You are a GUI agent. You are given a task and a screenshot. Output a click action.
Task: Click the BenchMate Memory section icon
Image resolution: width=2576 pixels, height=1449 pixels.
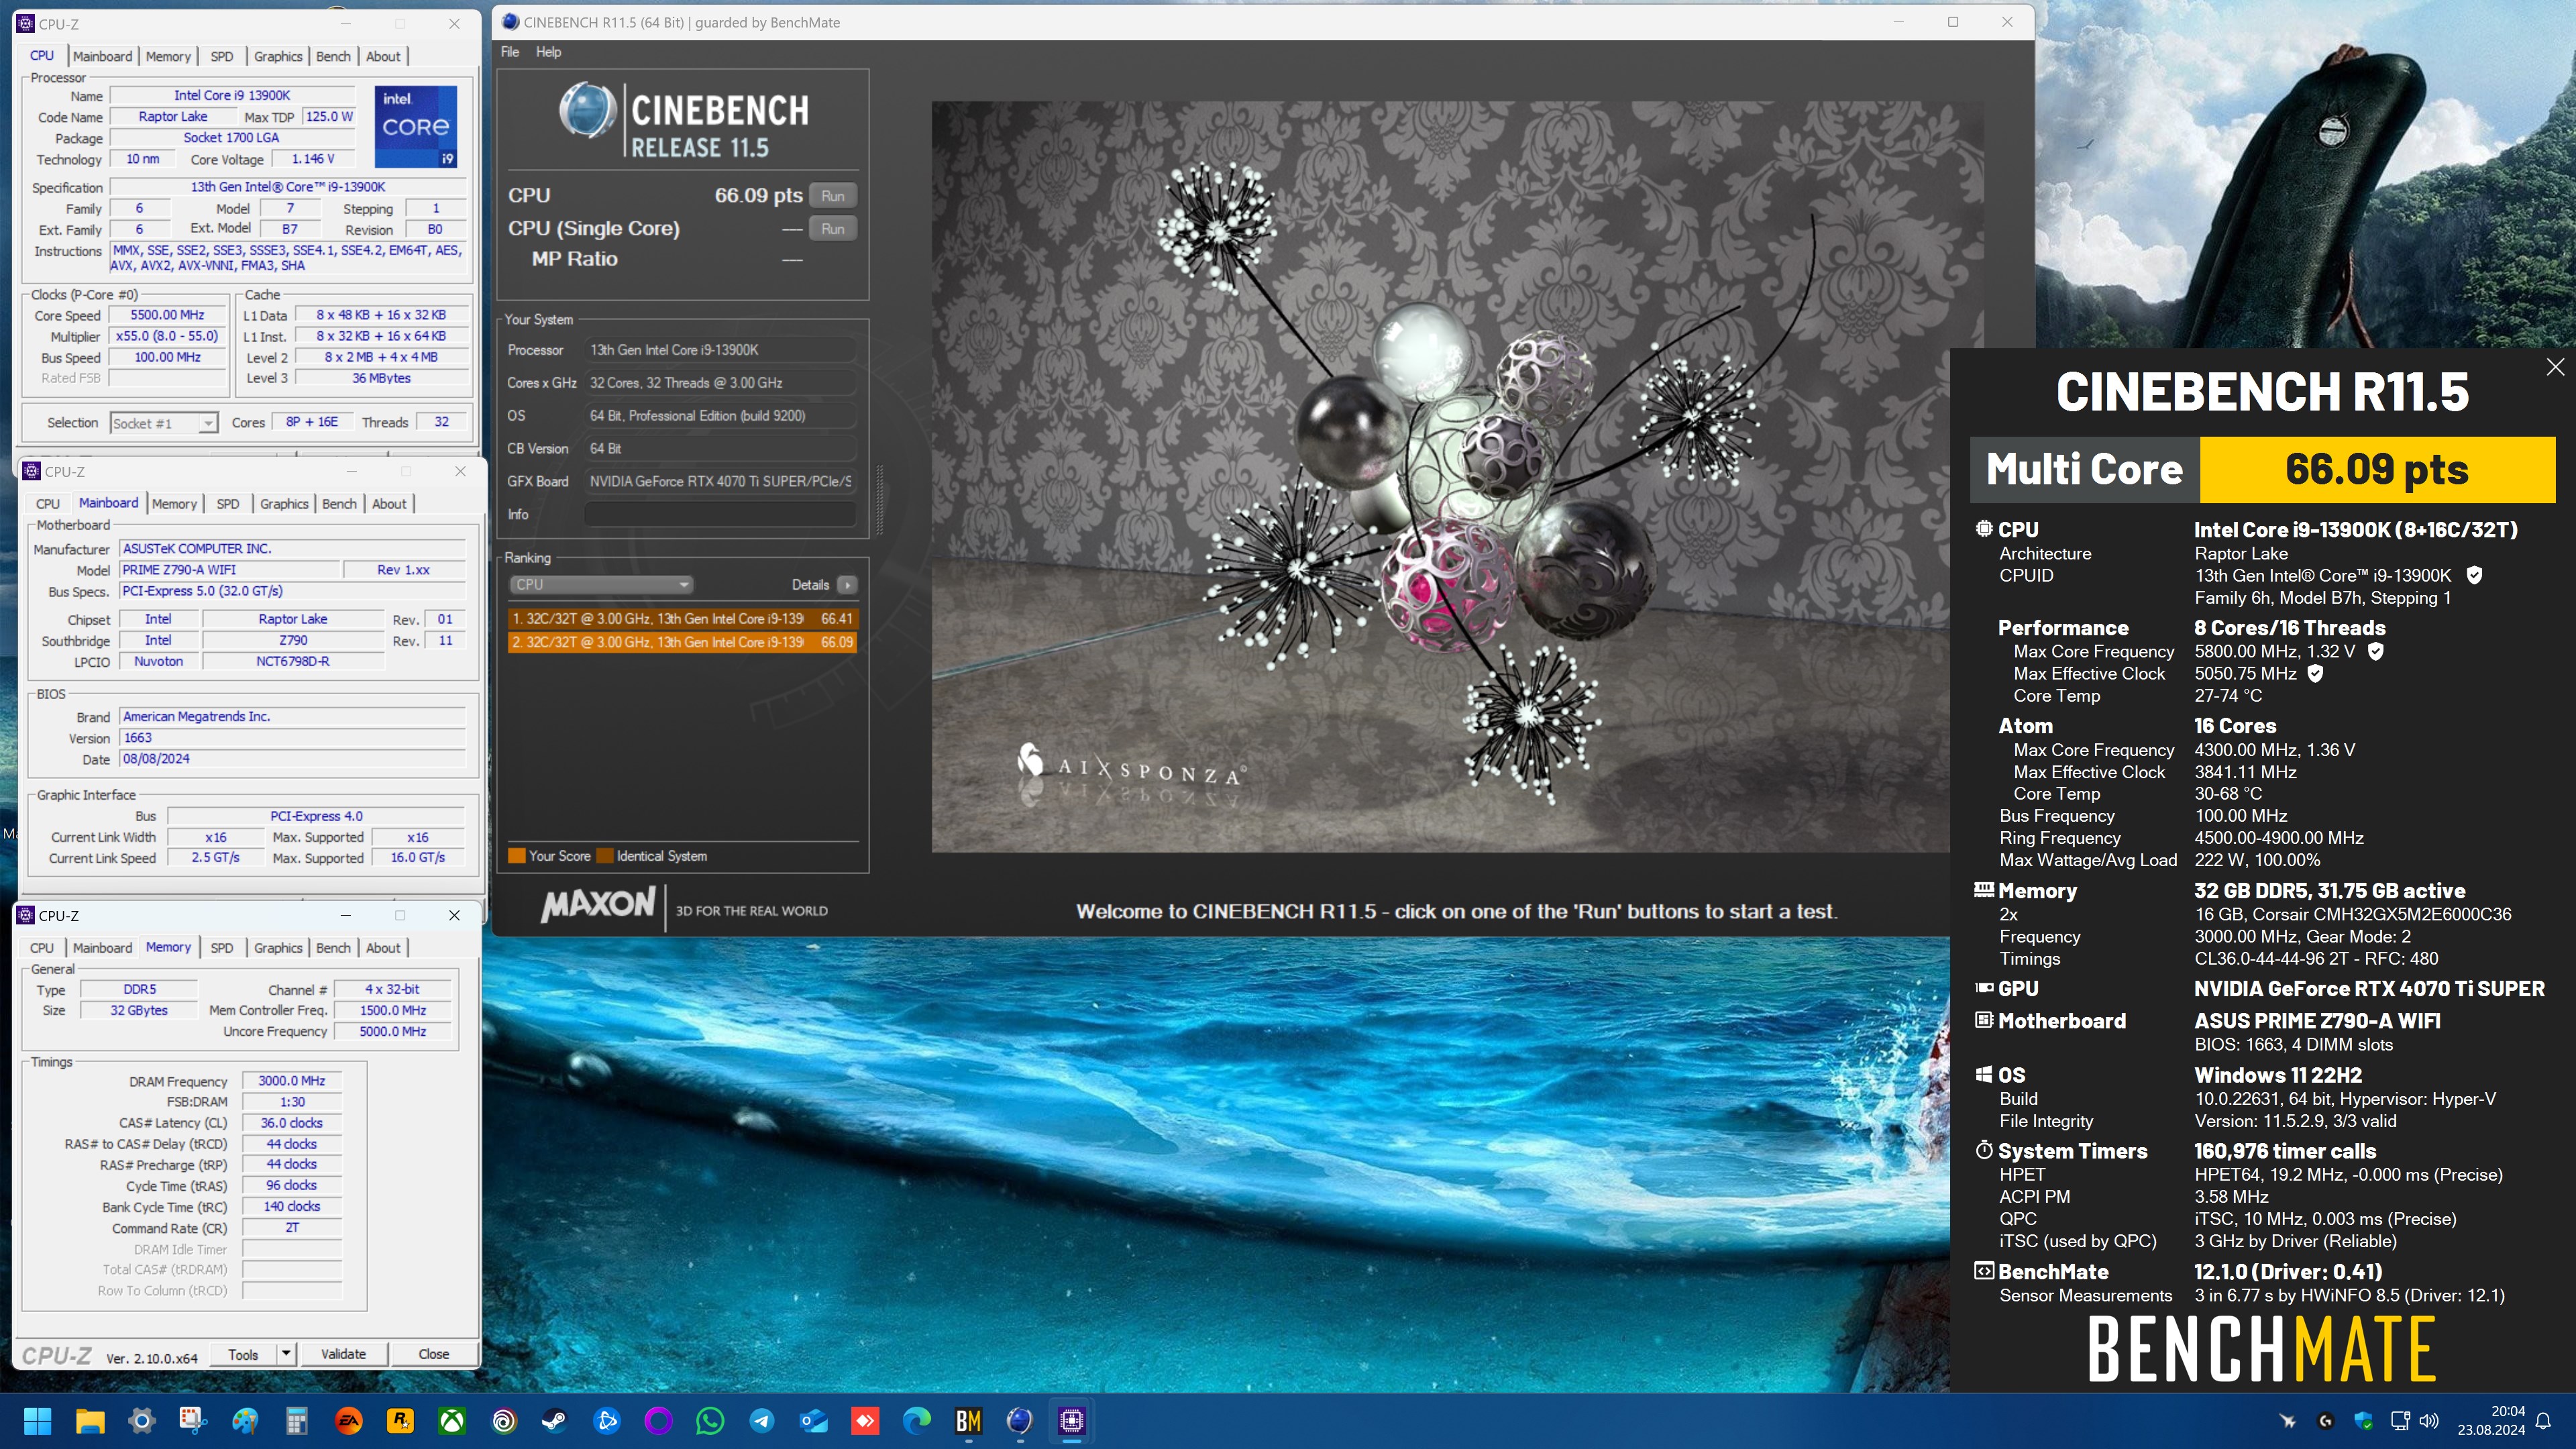pos(1984,890)
